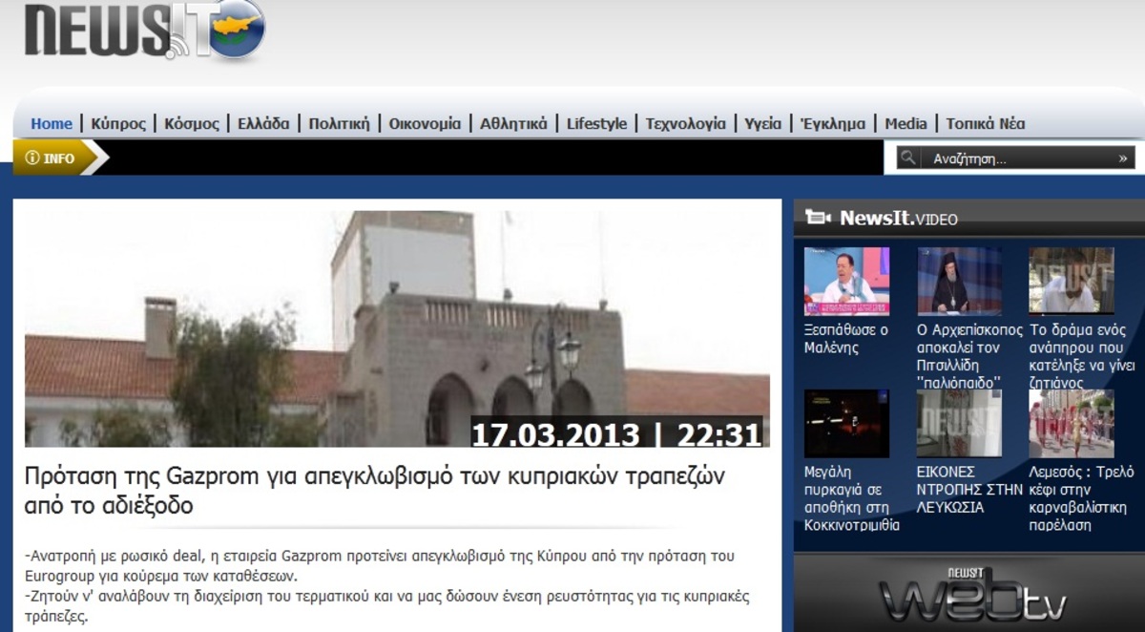The height and width of the screenshot is (632, 1145).
Task: Select Υγεία in the navigation bar
Action: point(763,123)
